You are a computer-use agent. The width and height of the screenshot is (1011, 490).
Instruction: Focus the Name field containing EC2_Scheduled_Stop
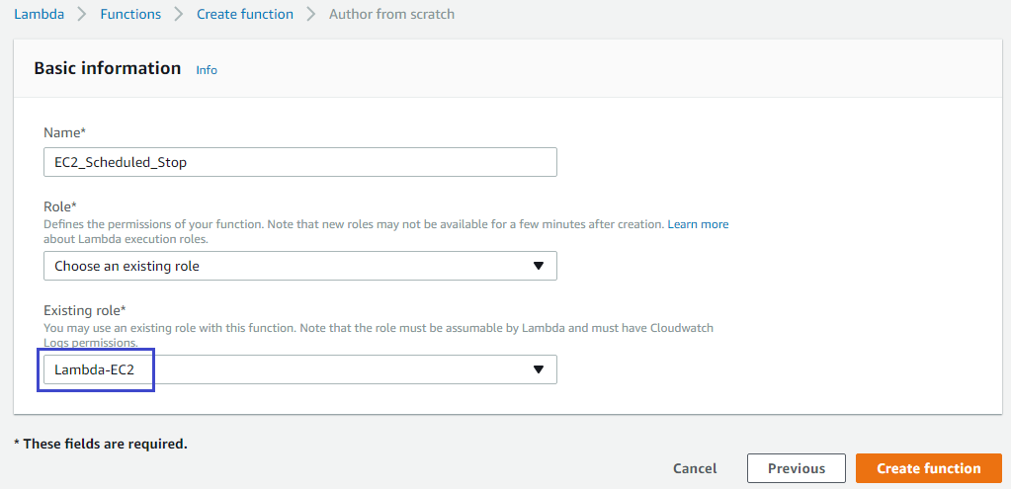(299, 162)
